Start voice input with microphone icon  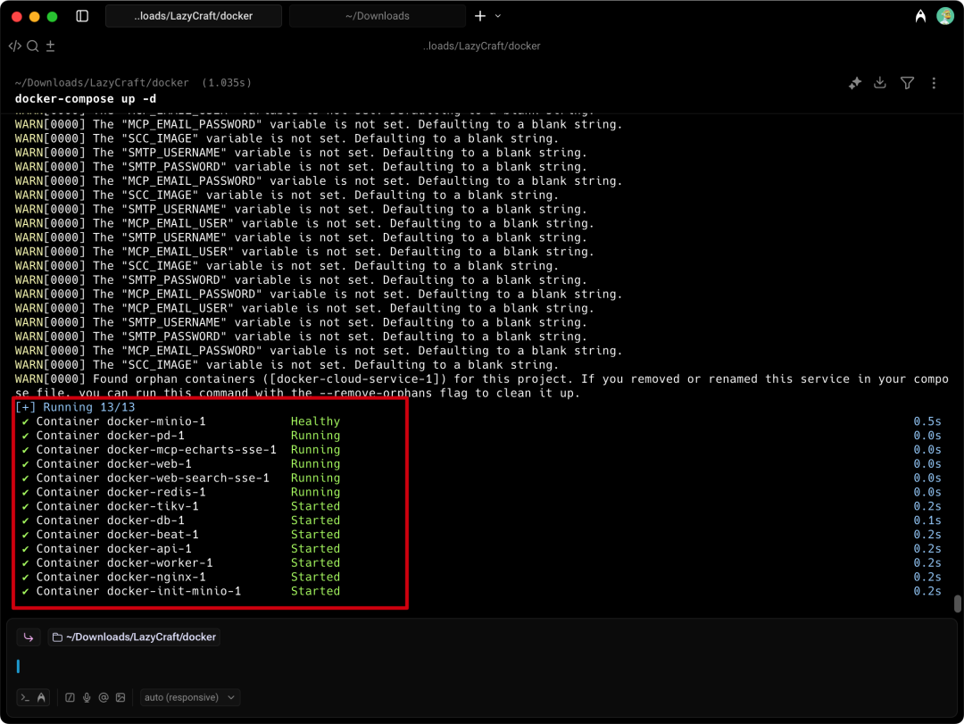(87, 697)
